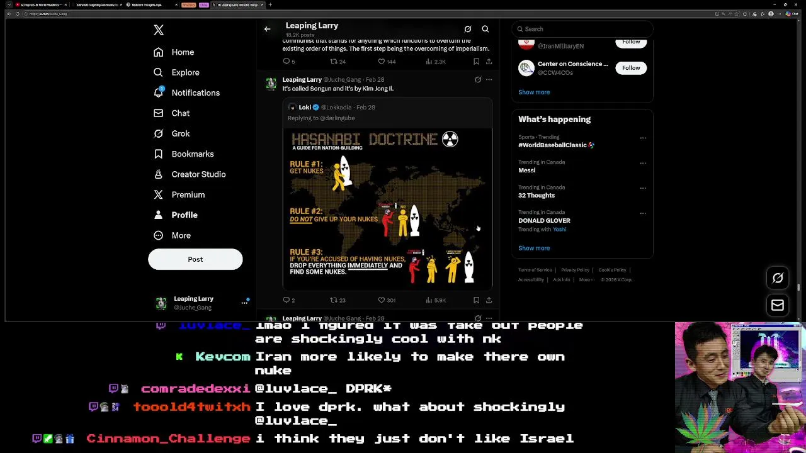Go to Profile from the sidebar
Screen dimensions: 806x453
(x=176, y=215)
